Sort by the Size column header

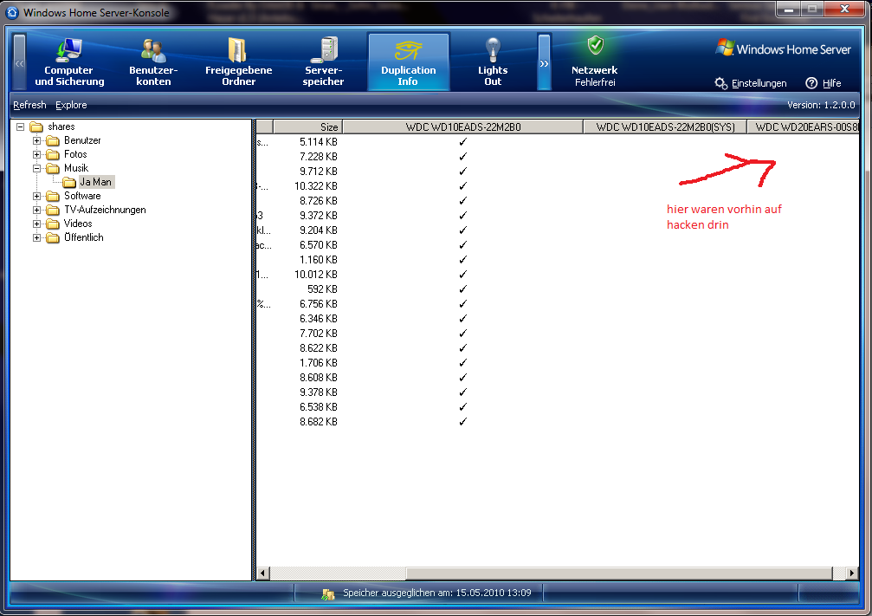pos(307,126)
